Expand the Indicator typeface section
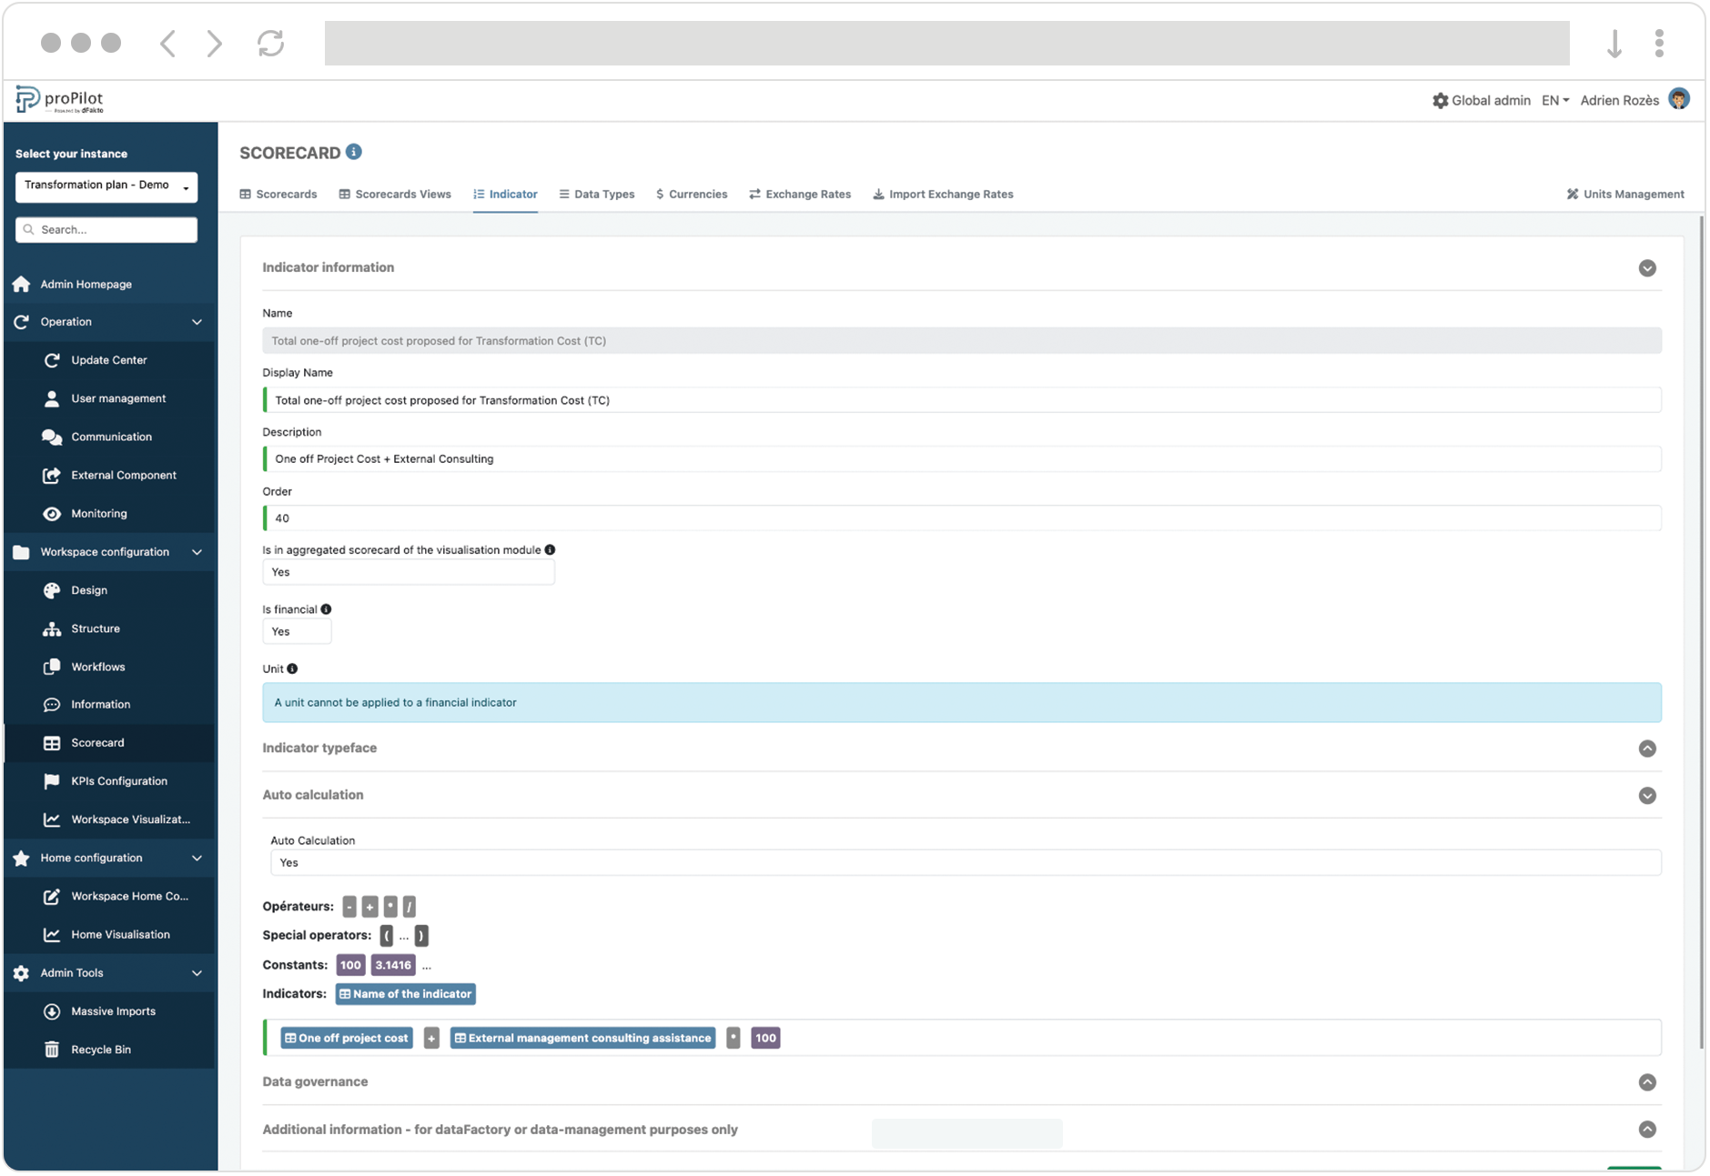The image size is (1710, 1176). 1646,749
